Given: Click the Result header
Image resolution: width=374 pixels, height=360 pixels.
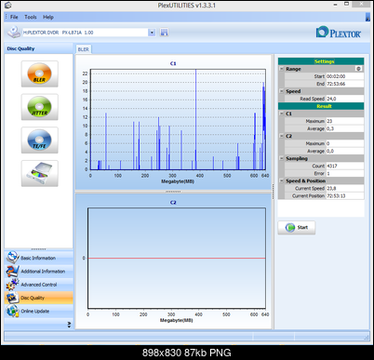Looking at the screenshot, I should coord(321,106).
